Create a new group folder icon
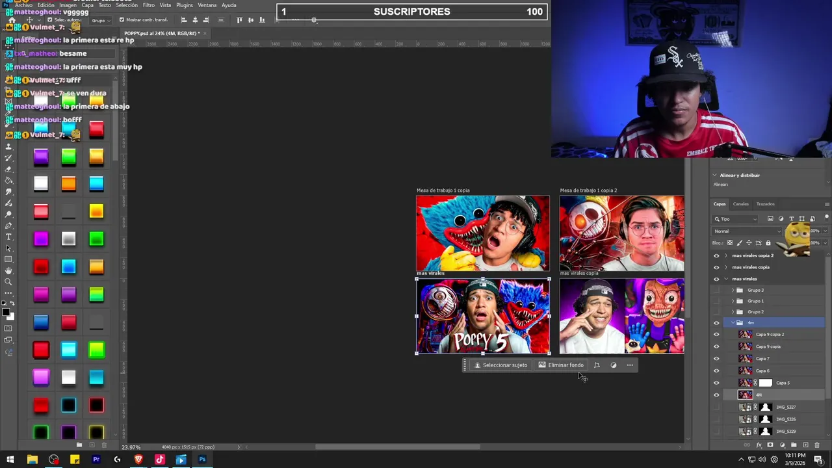This screenshot has width=832, height=468. (794, 445)
